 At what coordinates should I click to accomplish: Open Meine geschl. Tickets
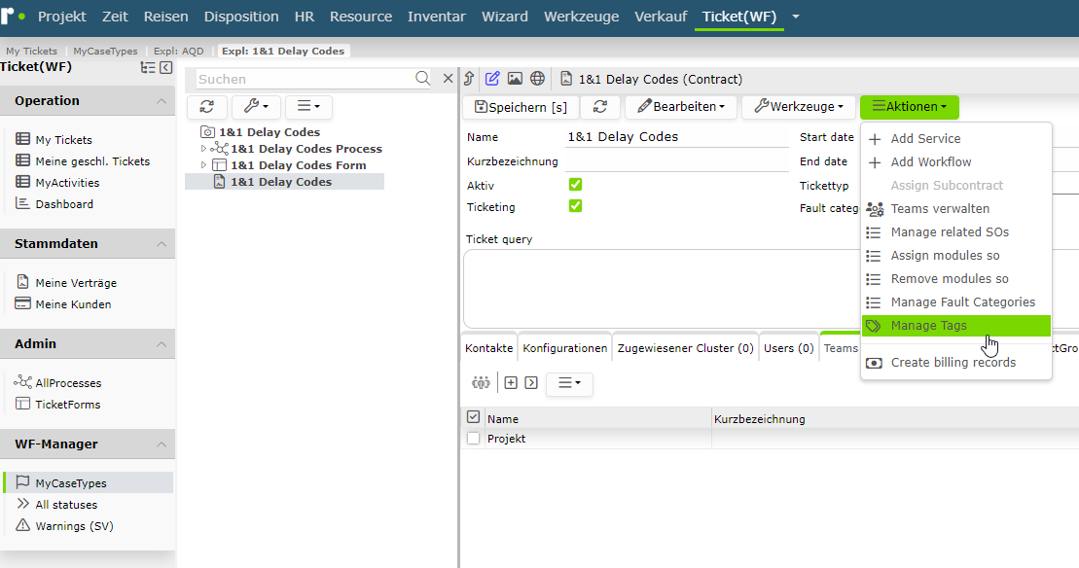(92, 160)
